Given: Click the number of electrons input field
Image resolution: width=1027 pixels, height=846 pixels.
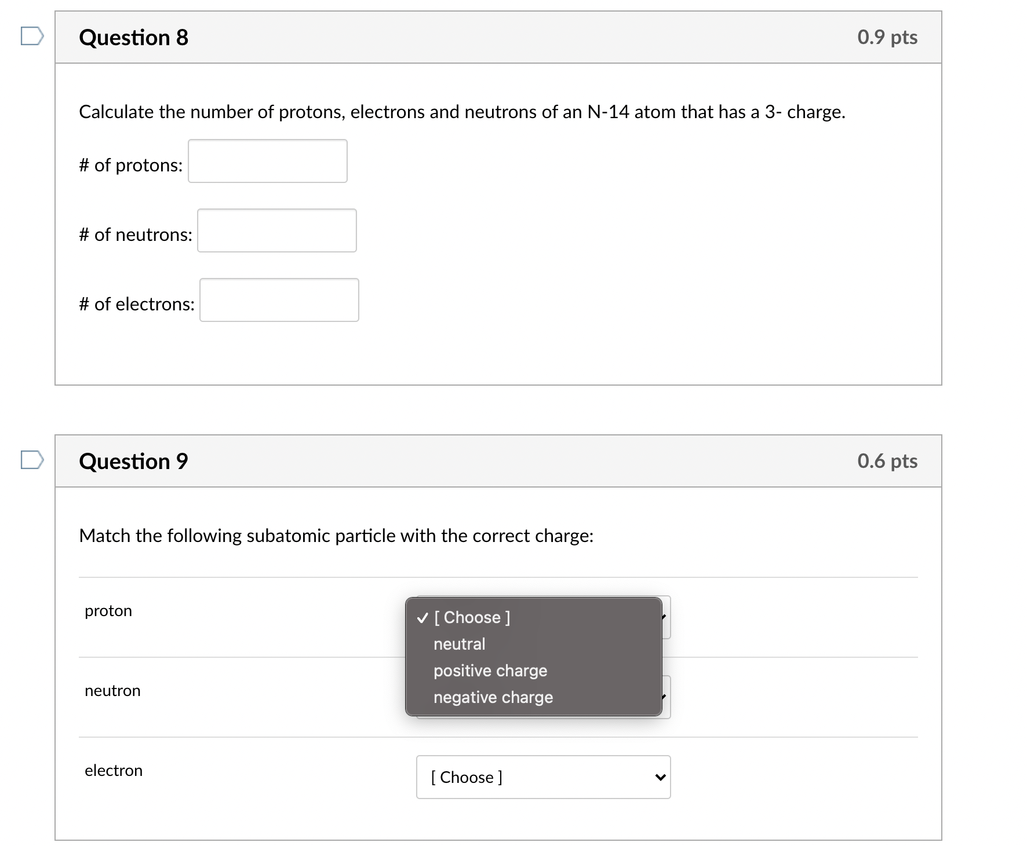Looking at the screenshot, I should [x=279, y=300].
